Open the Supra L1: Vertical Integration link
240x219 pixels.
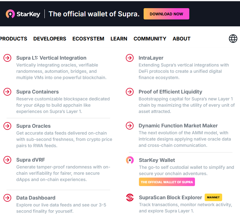[x=51, y=58]
